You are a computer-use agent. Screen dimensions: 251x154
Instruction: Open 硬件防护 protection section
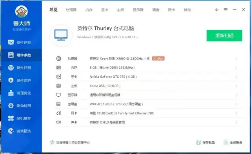(22, 80)
